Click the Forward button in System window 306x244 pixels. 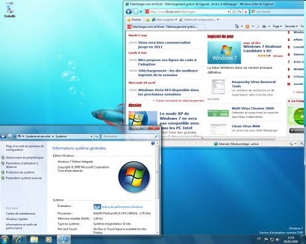click(10, 137)
